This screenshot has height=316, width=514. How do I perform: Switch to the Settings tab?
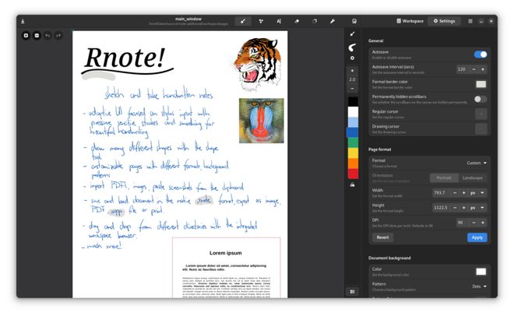pos(445,21)
